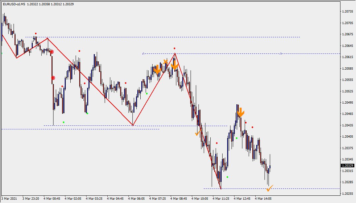
Task: Click the orange down arrow near 12:45 rally top
Action: tap(241, 112)
